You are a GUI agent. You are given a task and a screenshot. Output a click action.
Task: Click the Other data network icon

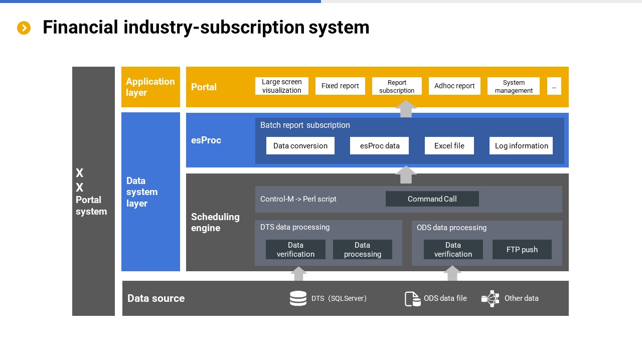[490, 298]
